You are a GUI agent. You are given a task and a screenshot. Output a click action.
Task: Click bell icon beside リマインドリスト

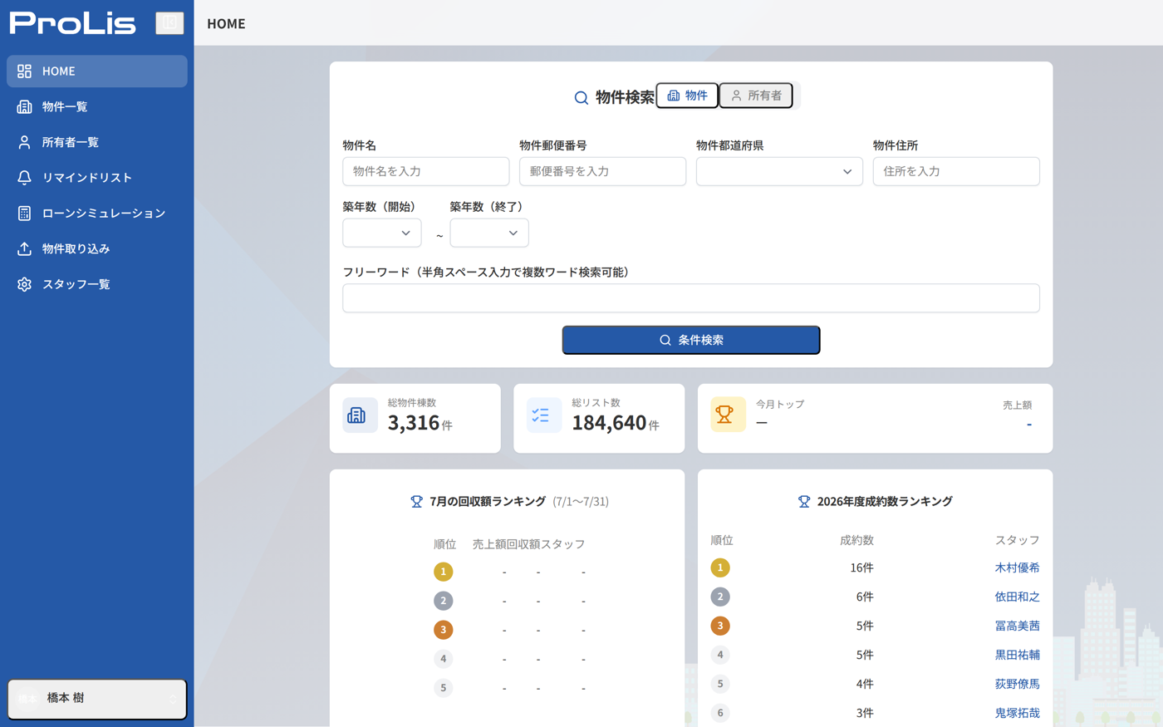click(x=24, y=178)
